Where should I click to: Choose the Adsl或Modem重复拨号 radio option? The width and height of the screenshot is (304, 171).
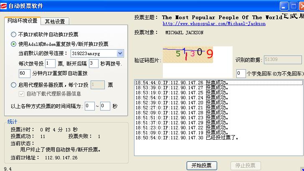14,44
